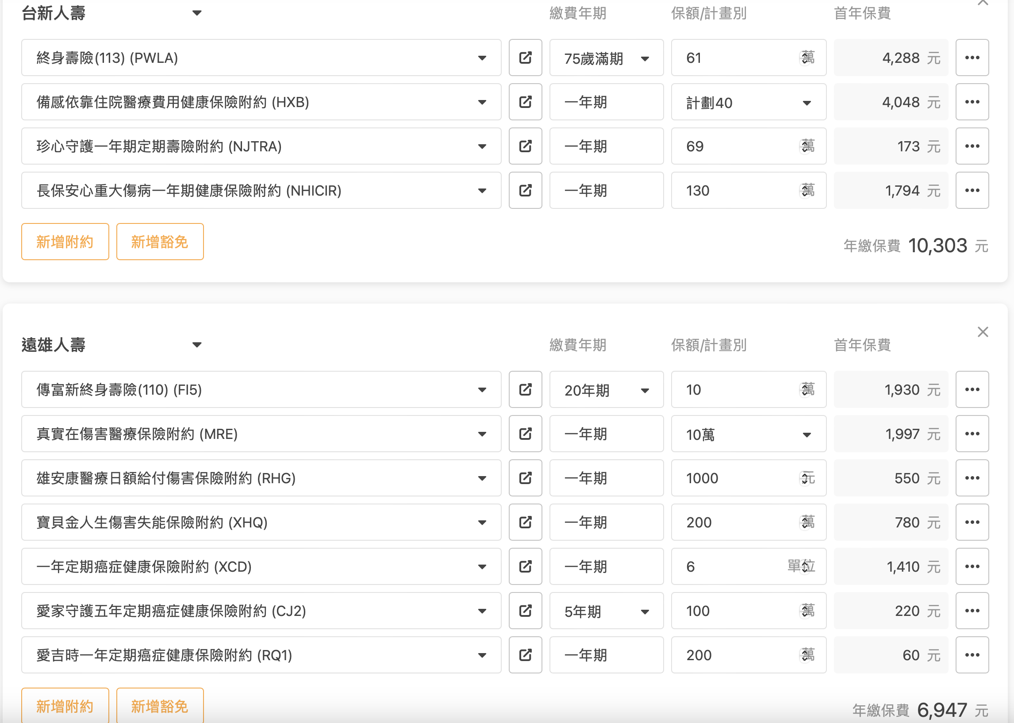Open more options for 終身壽險 PWLA row
Image resolution: width=1014 pixels, height=723 pixels.
coord(972,58)
